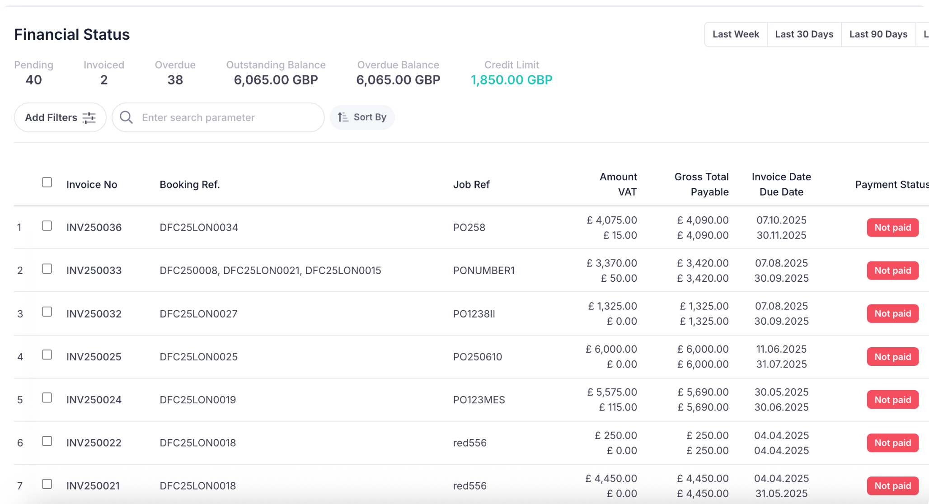Sort by the Gross Total Payable column

coord(702,184)
